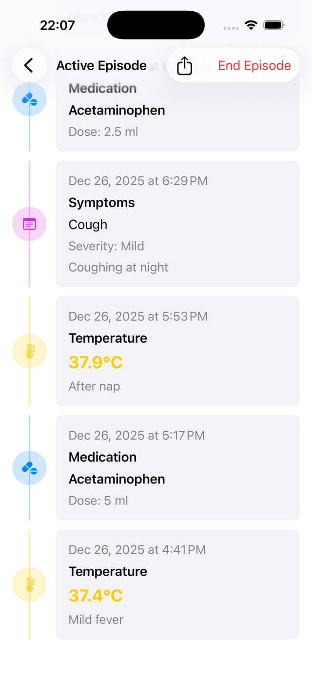Select the 'Severity: Mild' label
The height and width of the screenshot is (678, 312).
(106, 246)
